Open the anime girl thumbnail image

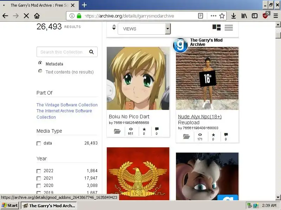138,78
